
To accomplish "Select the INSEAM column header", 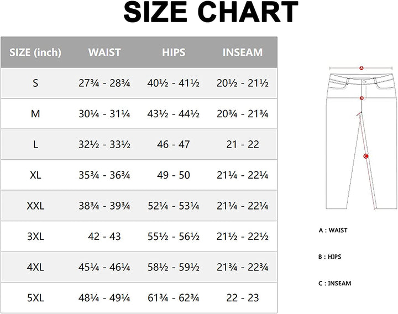I will point(242,53).
